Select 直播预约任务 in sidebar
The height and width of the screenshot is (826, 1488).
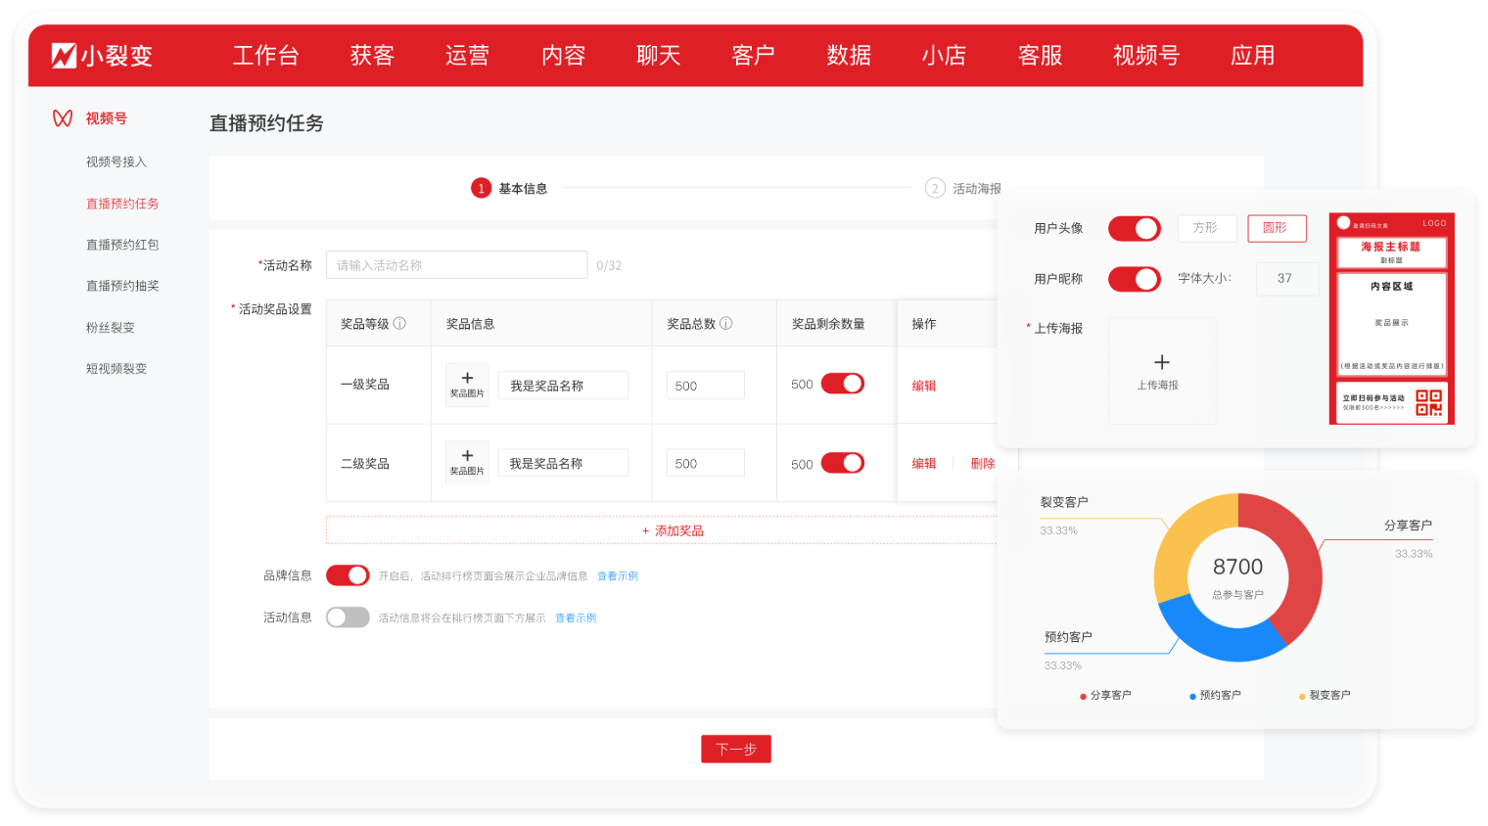tap(122, 204)
